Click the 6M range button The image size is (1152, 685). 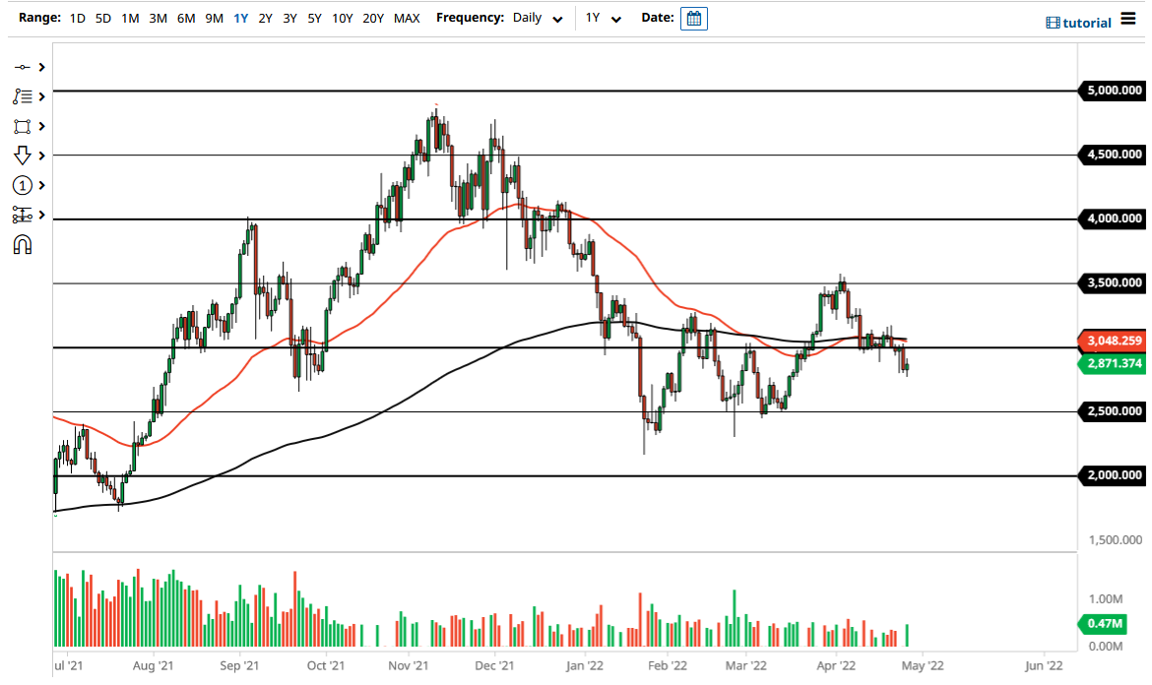coord(185,18)
